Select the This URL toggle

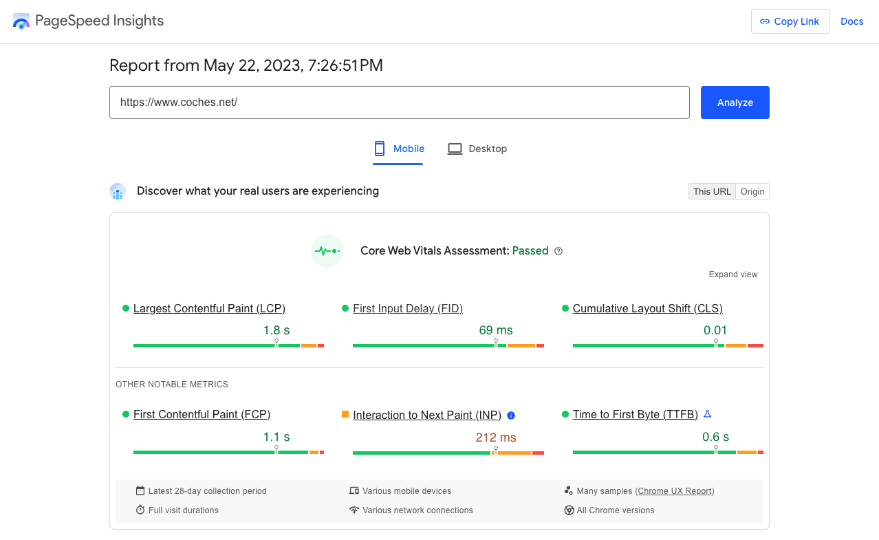point(712,191)
